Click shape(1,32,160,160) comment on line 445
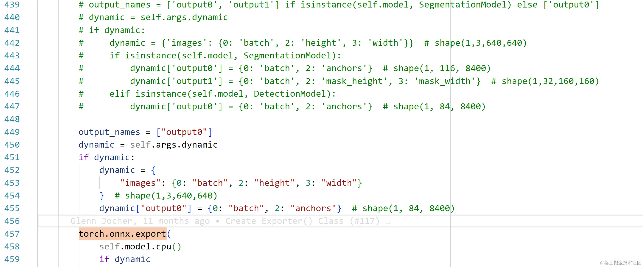Image resolution: width=643 pixels, height=267 pixels. [545, 81]
